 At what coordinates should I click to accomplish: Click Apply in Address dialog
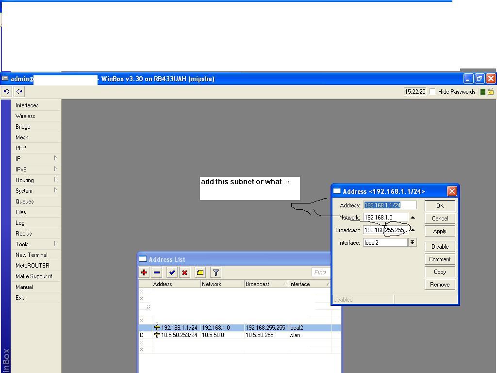[x=440, y=231]
